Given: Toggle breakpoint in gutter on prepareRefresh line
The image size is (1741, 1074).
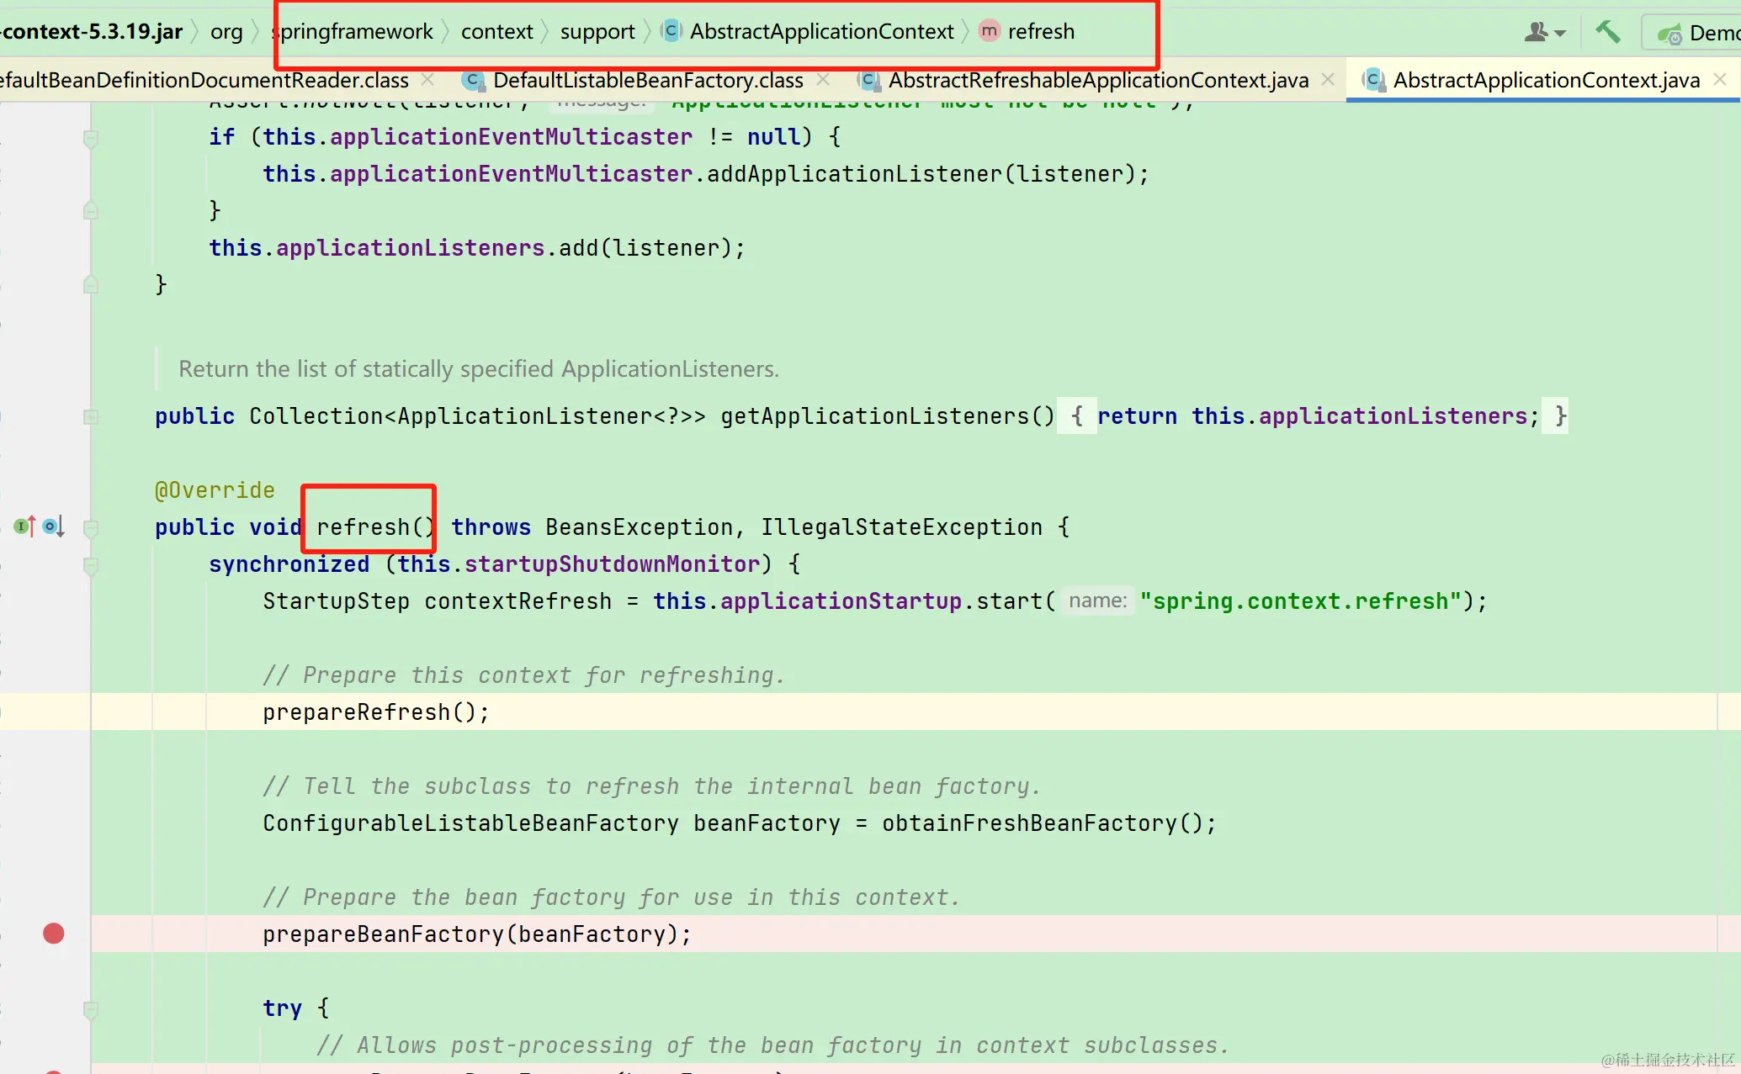Looking at the screenshot, I should (53, 712).
